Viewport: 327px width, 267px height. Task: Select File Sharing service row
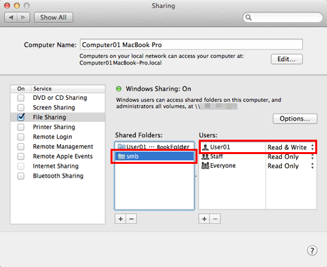click(x=58, y=117)
